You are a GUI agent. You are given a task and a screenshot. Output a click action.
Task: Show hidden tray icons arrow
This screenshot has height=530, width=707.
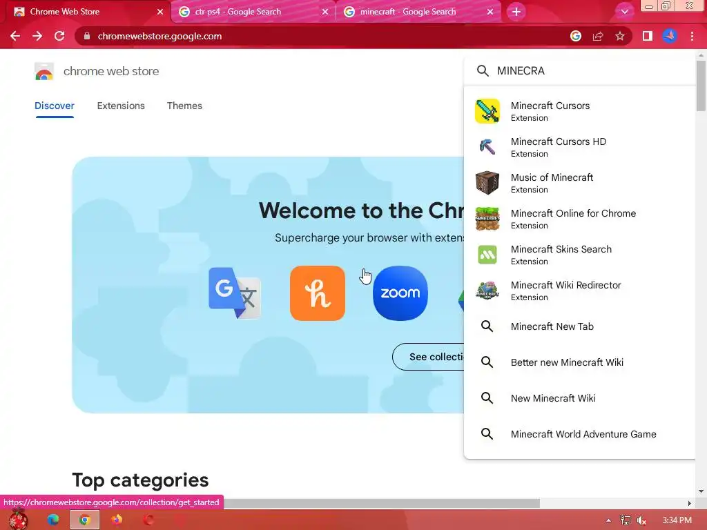coord(608,520)
